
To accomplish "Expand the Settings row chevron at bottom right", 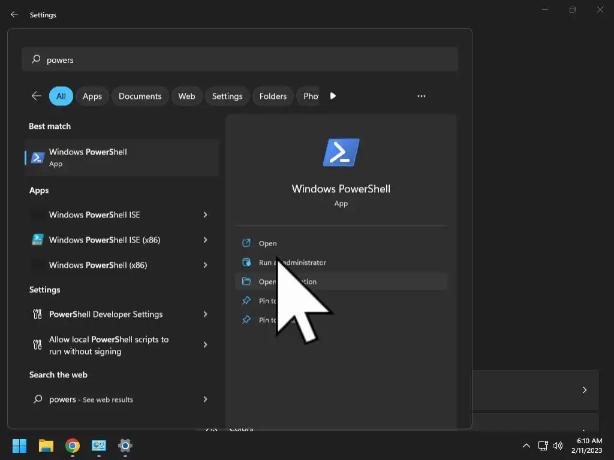I will tap(584, 390).
